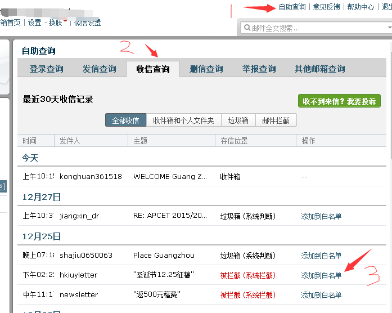The width and height of the screenshot is (392, 313).
Task: Click the magnifier icon in the search box
Action: (247, 28)
